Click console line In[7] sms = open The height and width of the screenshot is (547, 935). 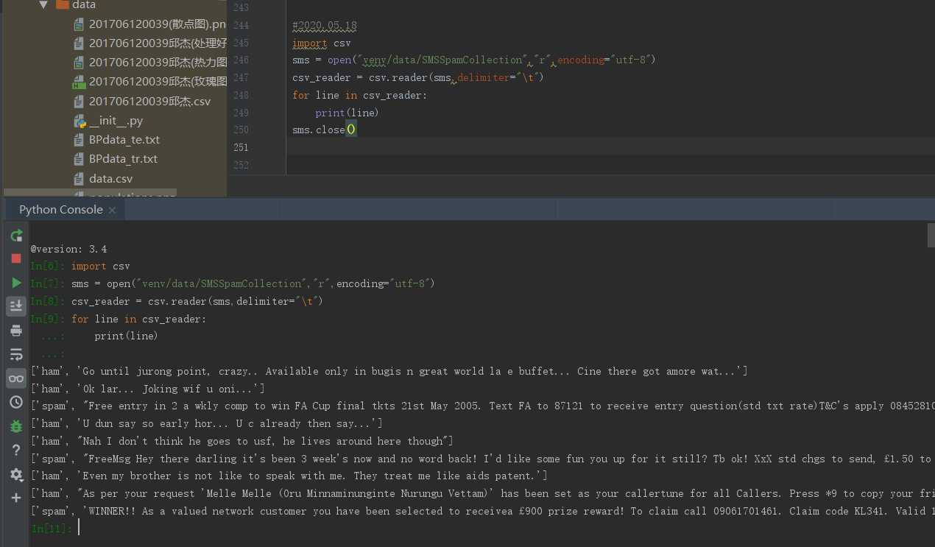coord(233,283)
